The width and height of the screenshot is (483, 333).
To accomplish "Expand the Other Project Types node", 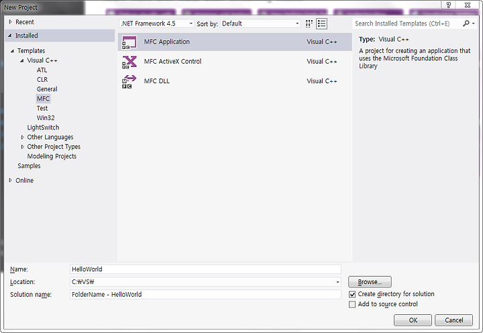I will (x=22, y=147).
